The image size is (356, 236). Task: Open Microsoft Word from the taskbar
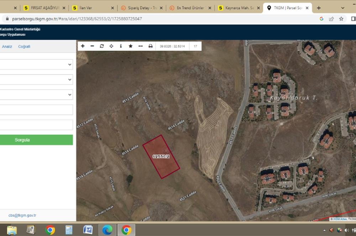(x=88, y=230)
